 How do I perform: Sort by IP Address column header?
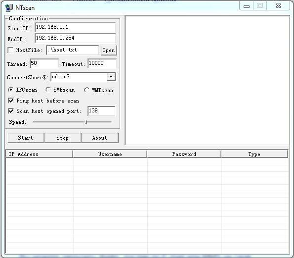point(39,154)
